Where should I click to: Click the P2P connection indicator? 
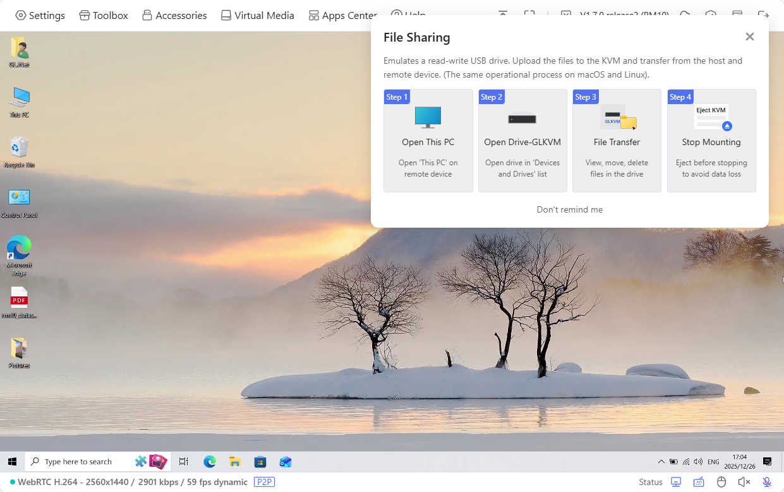pos(264,482)
